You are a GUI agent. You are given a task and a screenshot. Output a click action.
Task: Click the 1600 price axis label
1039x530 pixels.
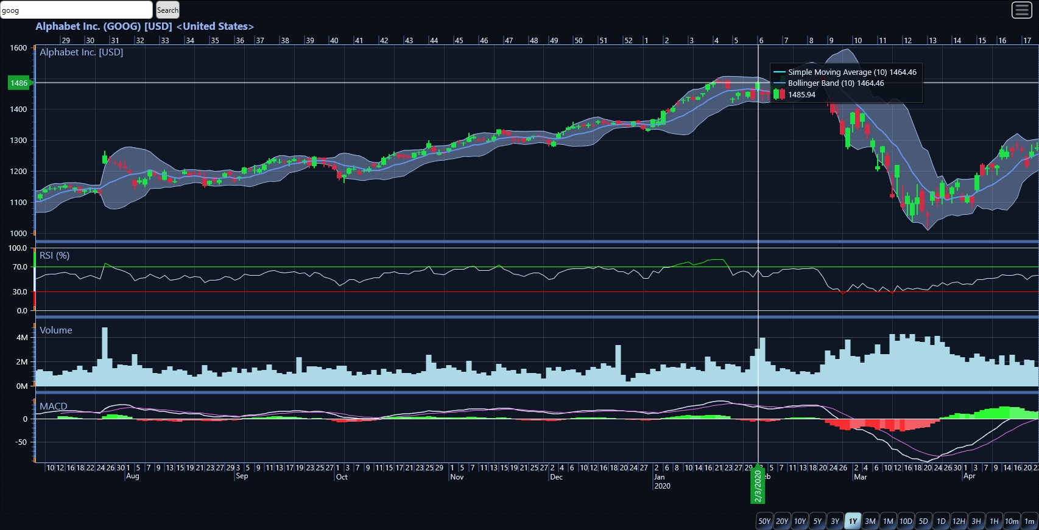point(18,47)
